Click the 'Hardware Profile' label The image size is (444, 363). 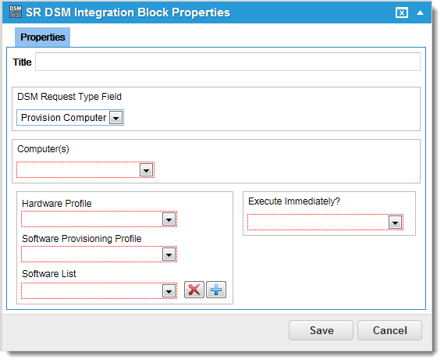point(57,204)
